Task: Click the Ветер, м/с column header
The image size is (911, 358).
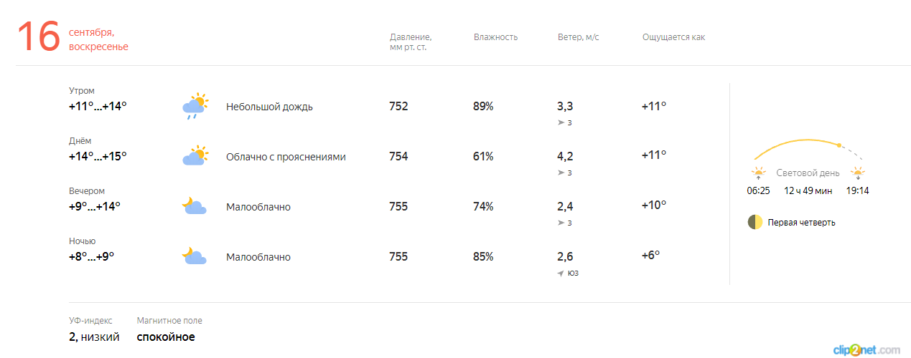Action: click(x=578, y=37)
